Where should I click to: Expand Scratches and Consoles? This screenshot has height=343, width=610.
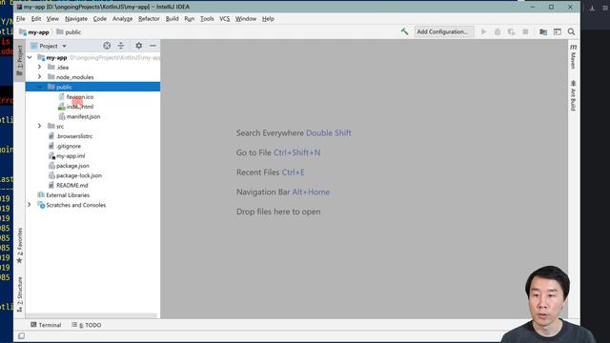[30, 205]
